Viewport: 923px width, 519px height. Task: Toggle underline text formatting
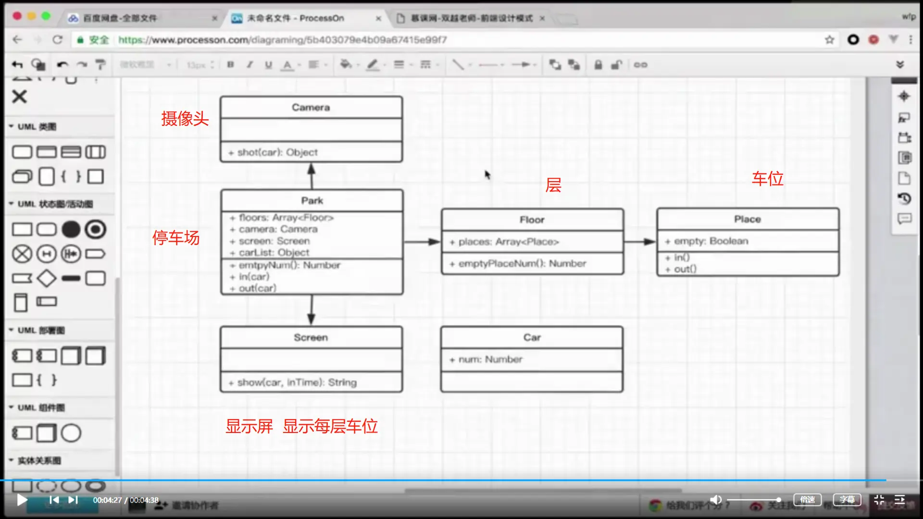[x=268, y=64]
